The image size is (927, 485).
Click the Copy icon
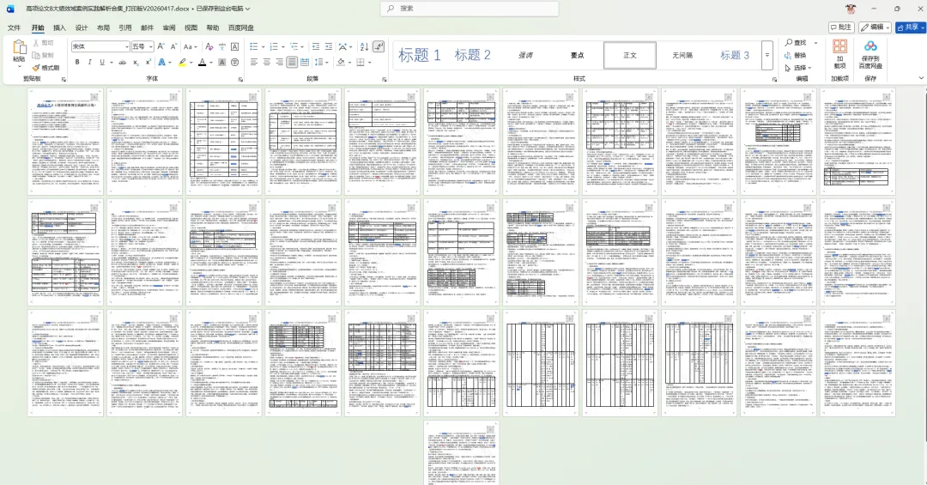(36, 55)
